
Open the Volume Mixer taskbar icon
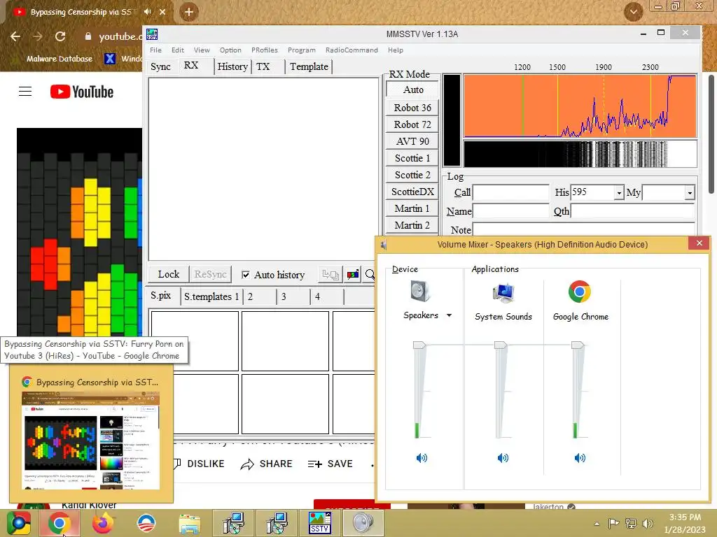363,523
